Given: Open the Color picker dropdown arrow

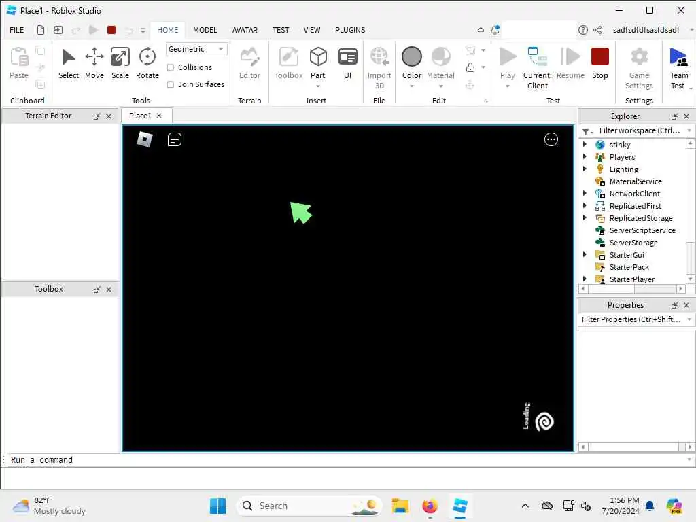Looking at the screenshot, I should point(411,86).
